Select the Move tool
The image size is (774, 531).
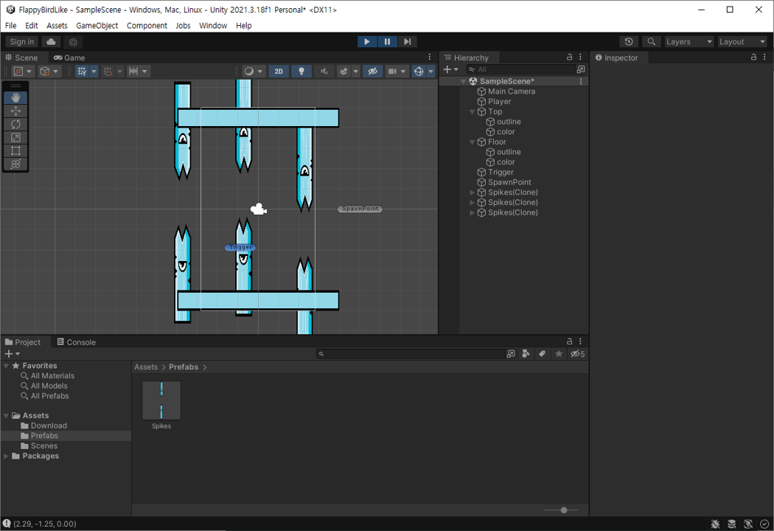15,111
